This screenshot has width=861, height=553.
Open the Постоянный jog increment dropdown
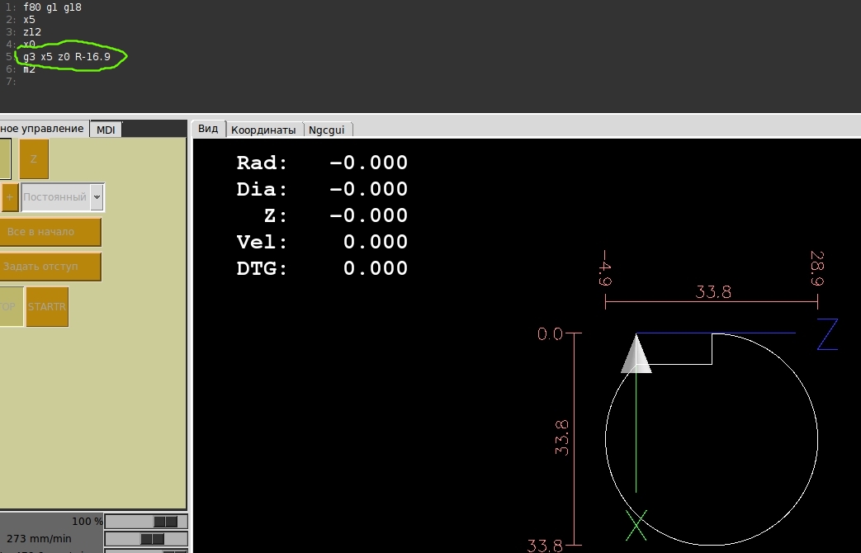click(63, 197)
